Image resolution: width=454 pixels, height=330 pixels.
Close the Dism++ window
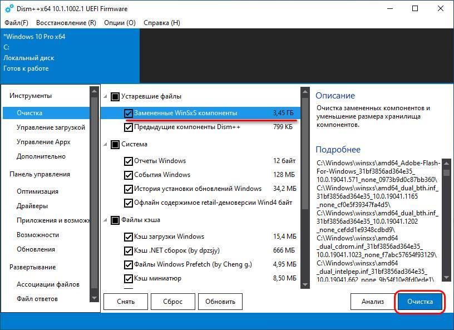[441, 8]
